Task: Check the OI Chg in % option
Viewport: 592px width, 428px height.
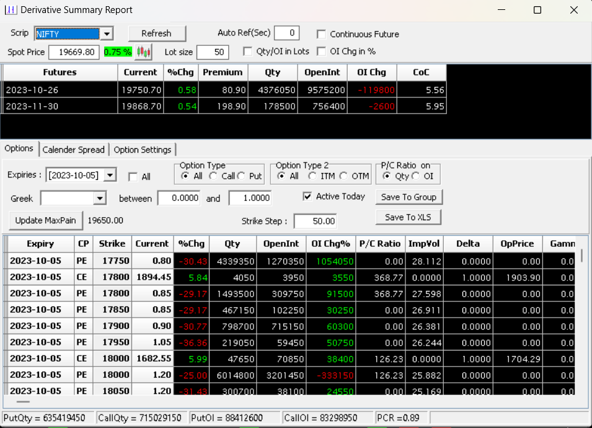Action: (x=321, y=52)
